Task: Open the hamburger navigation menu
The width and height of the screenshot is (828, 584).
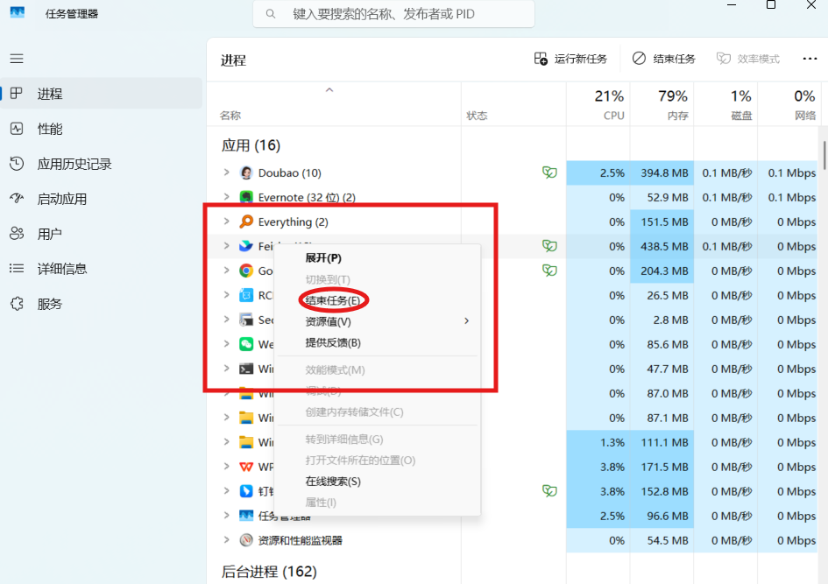Action: click(17, 59)
